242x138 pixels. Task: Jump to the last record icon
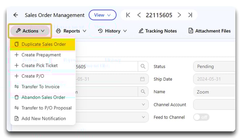tap(190, 15)
